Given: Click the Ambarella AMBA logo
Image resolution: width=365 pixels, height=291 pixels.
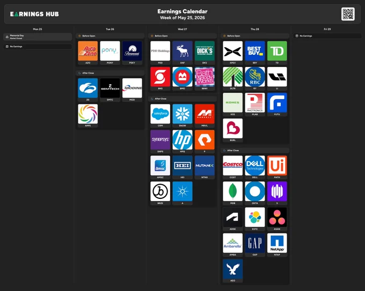Looking at the screenshot, I should click(232, 243).
